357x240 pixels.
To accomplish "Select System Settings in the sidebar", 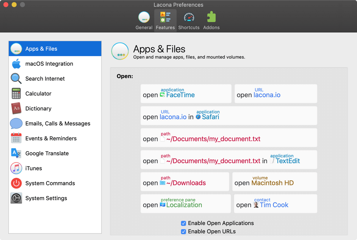I will [x=46, y=198].
